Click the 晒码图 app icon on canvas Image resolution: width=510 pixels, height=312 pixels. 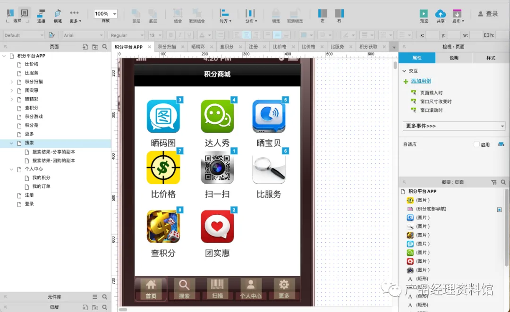click(x=163, y=116)
